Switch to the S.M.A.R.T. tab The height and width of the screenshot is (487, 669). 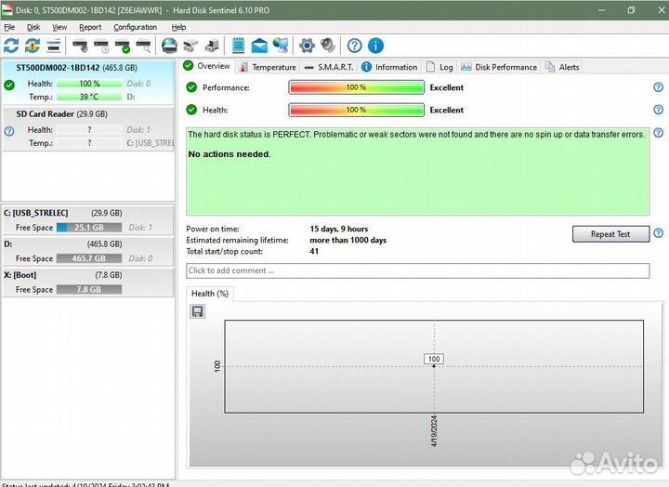(x=329, y=67)
